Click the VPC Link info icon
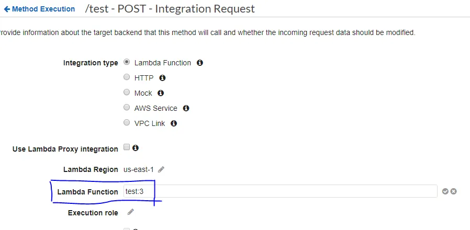The height and width of the screenshot is (230, 470). (174, 123)
